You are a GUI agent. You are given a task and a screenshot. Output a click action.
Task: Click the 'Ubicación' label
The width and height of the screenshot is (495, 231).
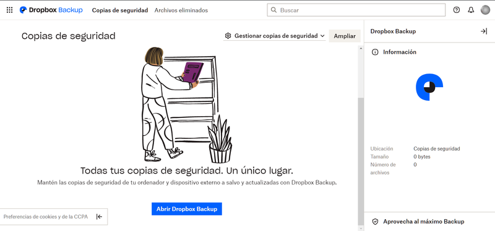[382, 149]
